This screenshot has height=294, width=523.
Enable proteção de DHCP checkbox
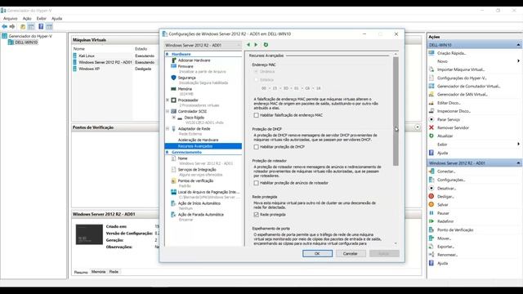256,147
